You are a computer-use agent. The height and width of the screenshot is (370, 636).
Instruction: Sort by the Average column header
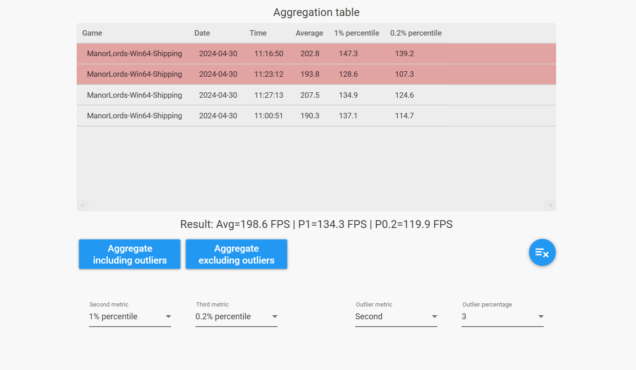[309, 33]
